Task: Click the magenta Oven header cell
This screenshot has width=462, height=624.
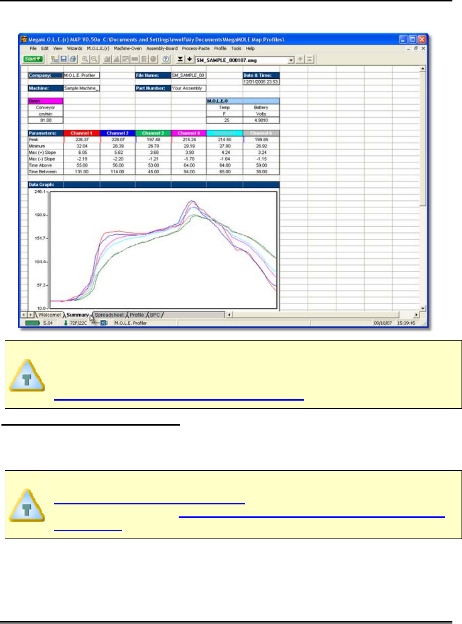Action: click(x=46, y=101)
